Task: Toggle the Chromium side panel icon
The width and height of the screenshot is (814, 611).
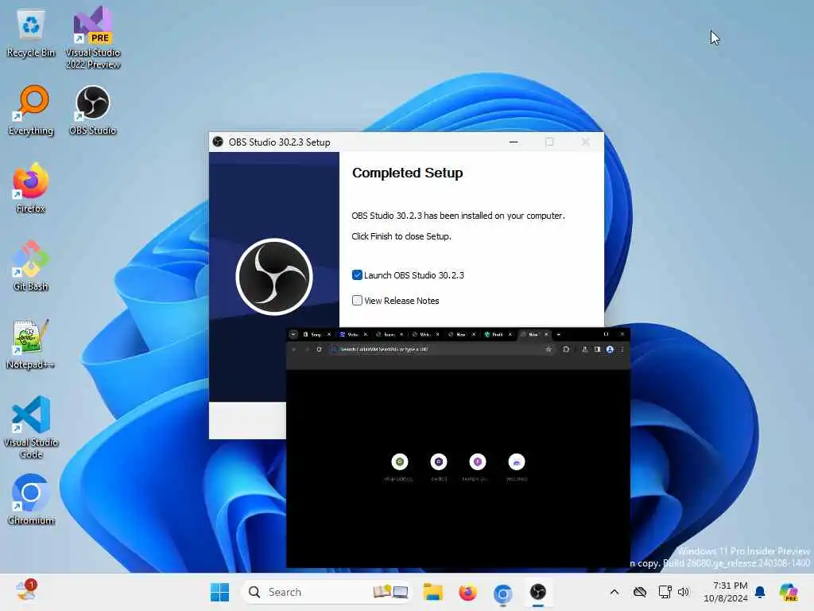Action: (x=597, y=349)
